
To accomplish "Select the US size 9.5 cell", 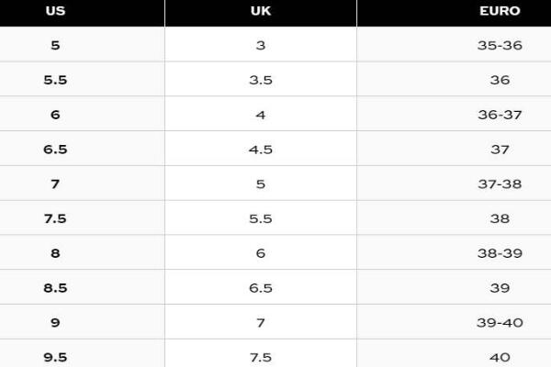I will [55, 357].
